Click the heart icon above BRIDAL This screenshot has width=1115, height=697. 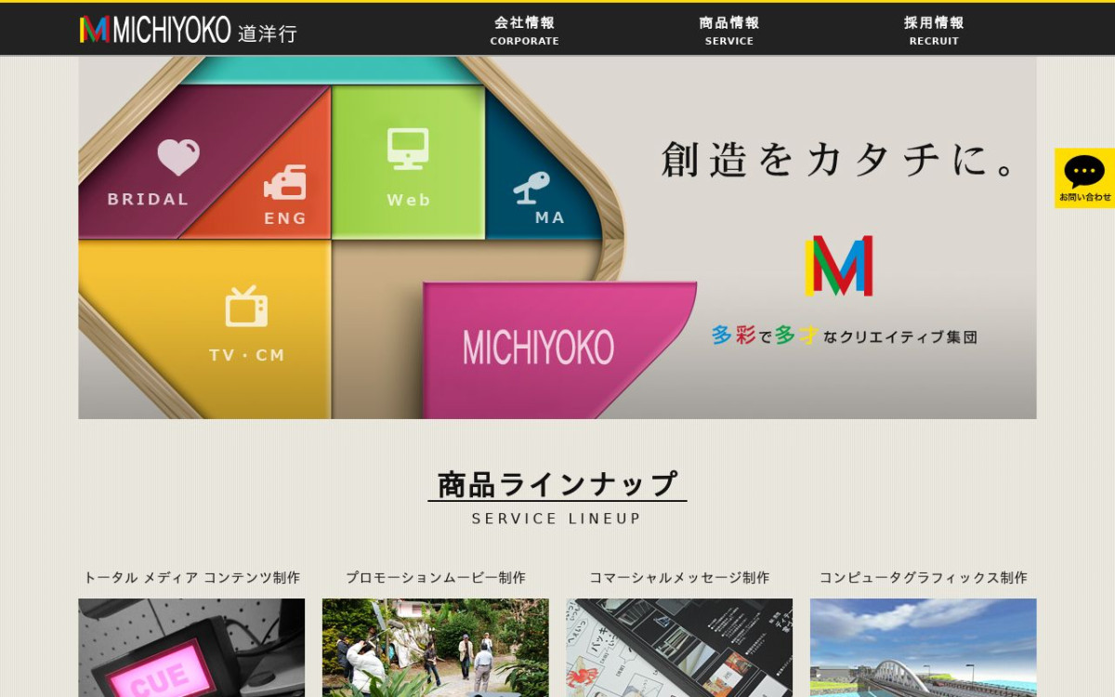tap(177, 157)
